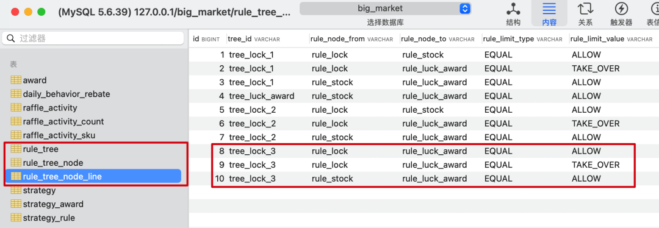Image resolution: width=659 pixels, height=228 pixels.
Task: Open the Table Info icon
Action: coord(654,9)
